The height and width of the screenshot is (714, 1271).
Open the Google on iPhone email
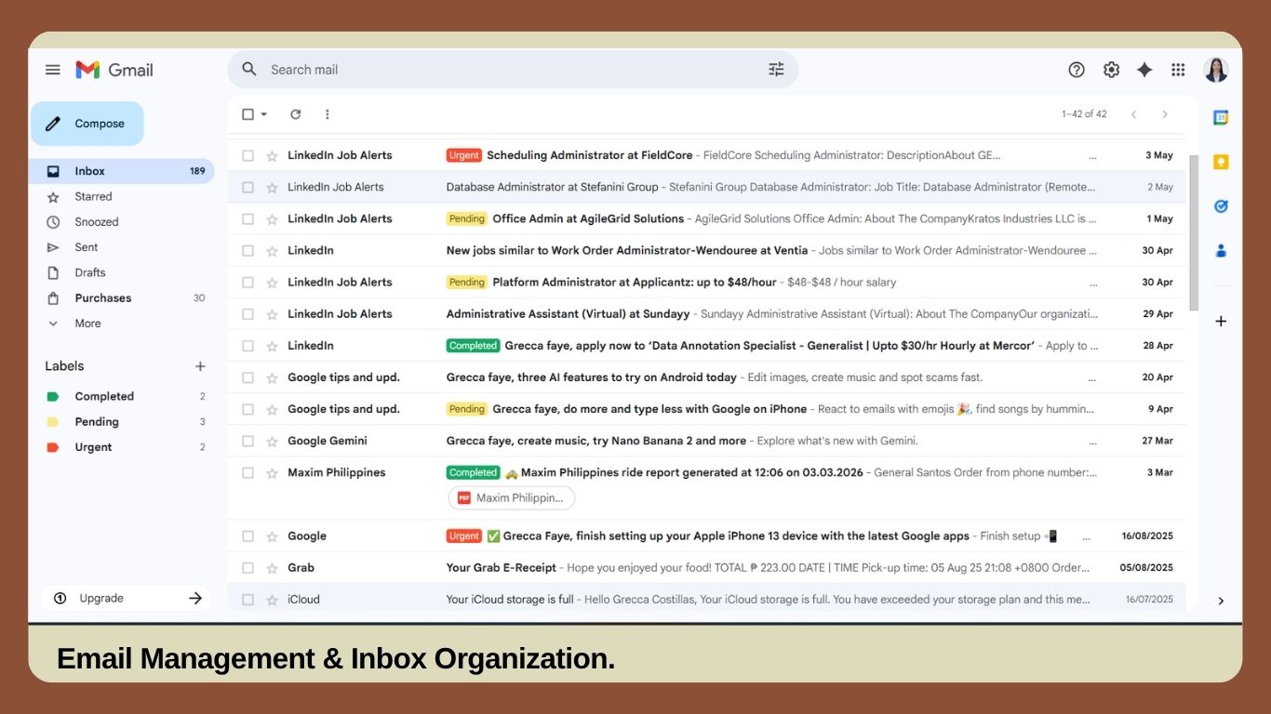(707, 409)
